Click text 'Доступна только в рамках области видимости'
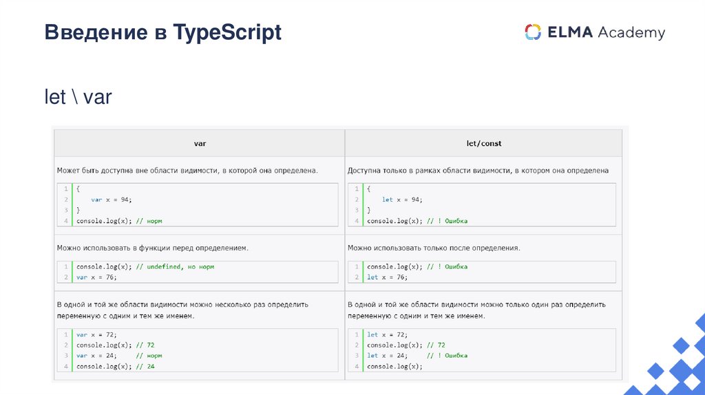705x395 pixels. (429, 170)
